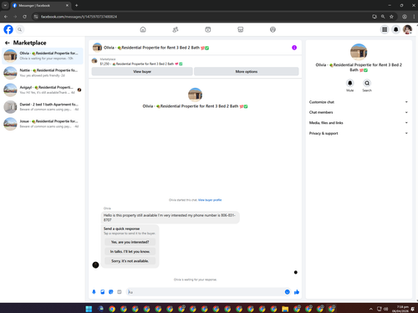Image resolution: width=418 pixels, height=313 pixels.
Task: Send a thumbs-up like
Action: coord(297,292)
